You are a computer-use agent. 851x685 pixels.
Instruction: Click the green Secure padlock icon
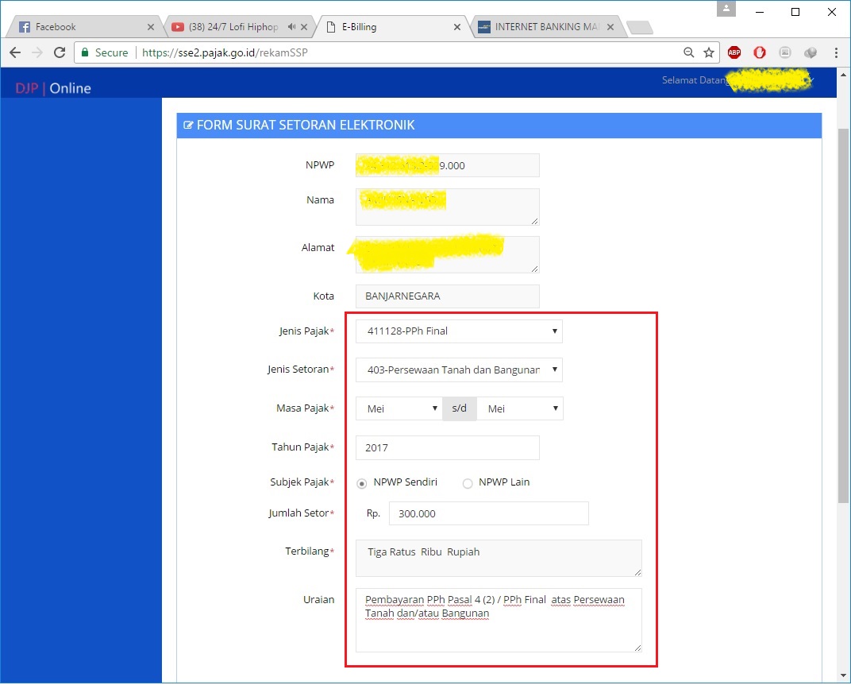[x=85, y=52]
